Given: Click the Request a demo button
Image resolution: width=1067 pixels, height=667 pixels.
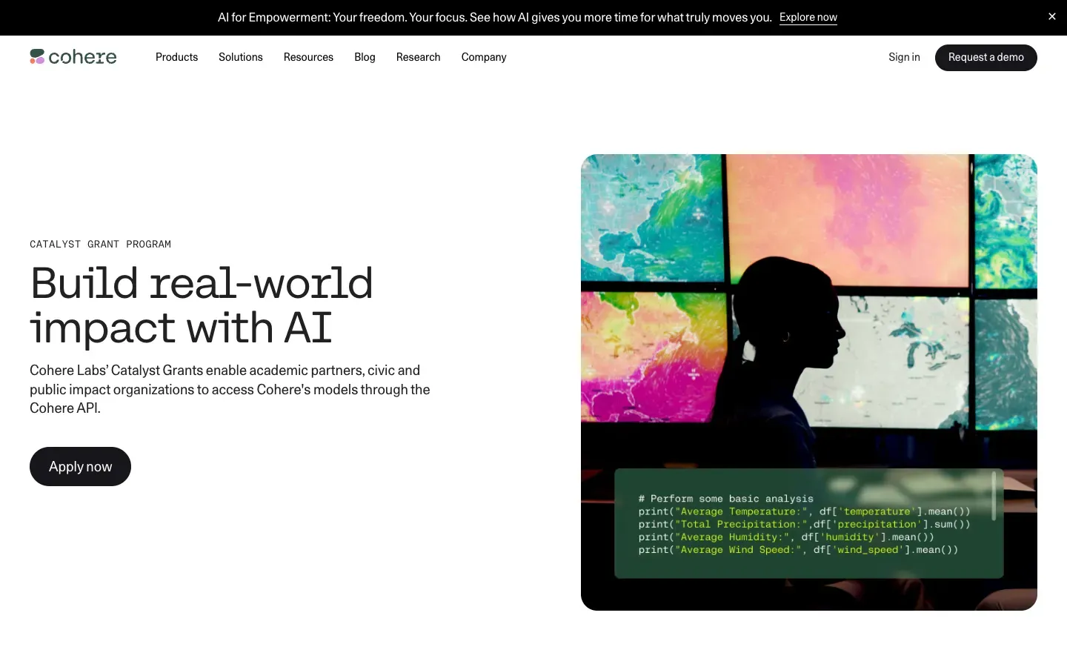Looking at the screenshot, I should (x=986, y=58).
